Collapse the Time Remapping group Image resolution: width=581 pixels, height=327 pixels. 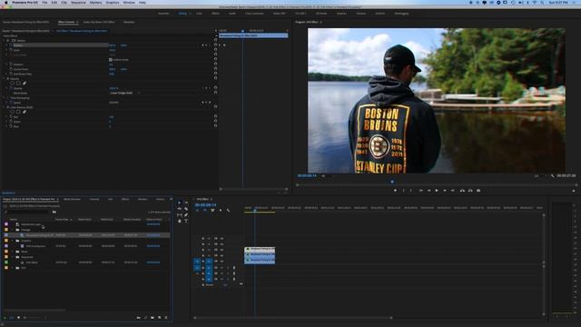coord(5,98)
